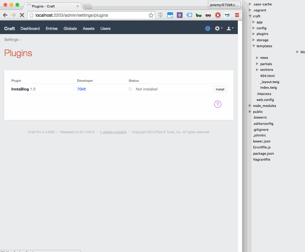Open the Users section
The image size is (305, 252).
[105, 29]
